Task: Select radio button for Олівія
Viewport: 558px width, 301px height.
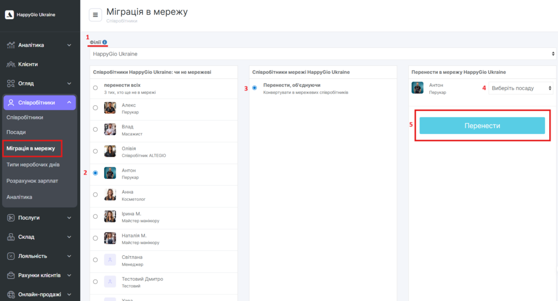Action: [95, 151]
